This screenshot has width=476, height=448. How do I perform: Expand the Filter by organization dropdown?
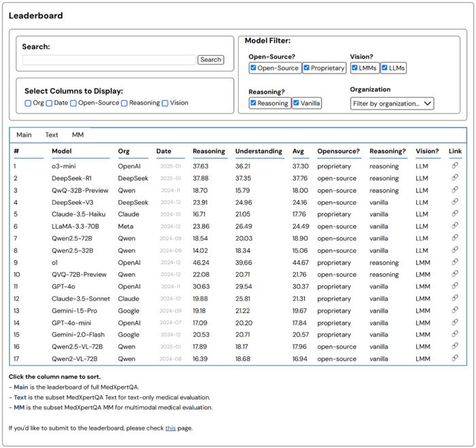click(x=392, y=103)
